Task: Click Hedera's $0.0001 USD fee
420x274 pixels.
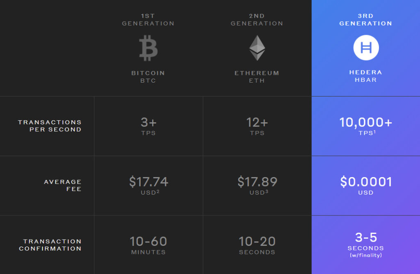Action: [365, 185]
